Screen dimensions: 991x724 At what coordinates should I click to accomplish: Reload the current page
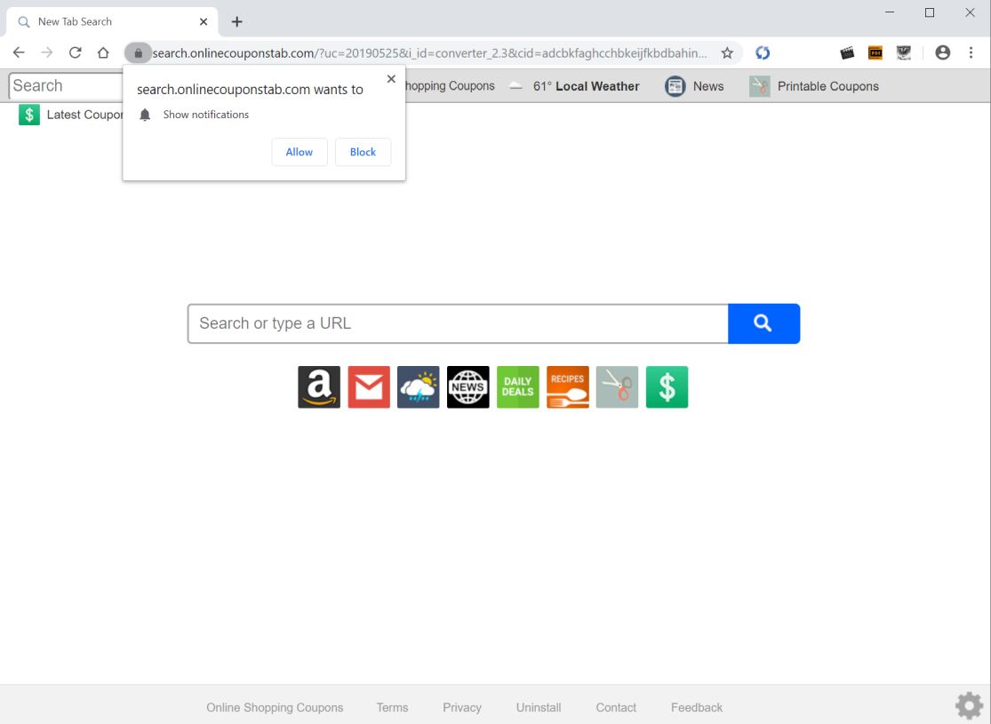(x=76, y=52)
